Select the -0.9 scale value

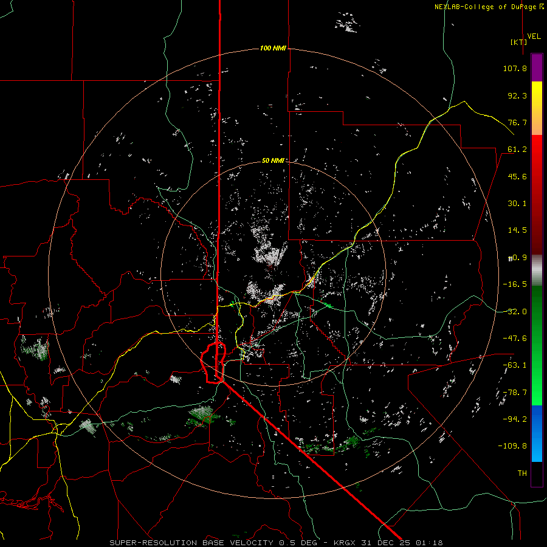517,258
